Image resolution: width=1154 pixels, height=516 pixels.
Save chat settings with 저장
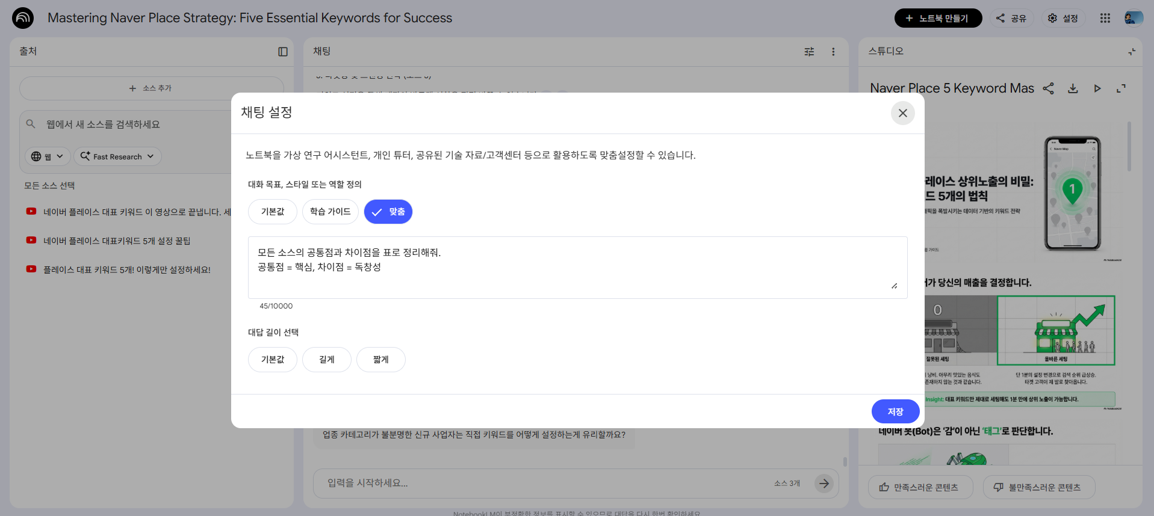(x=895, y=411)
